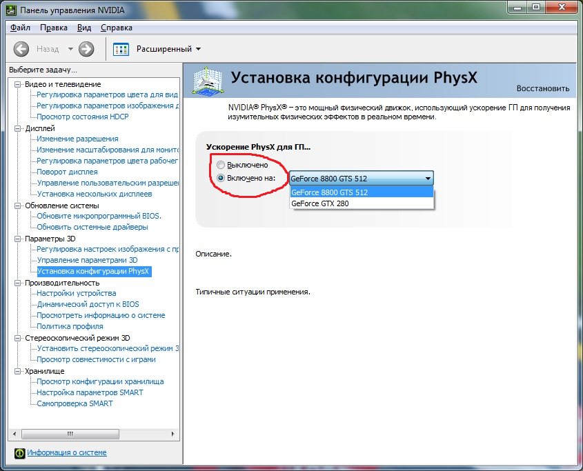Collapse the Стереоскопический режим 3D node
Image resolution: width=583 pixels, height=471 pixels.
(x=17, y=338)
